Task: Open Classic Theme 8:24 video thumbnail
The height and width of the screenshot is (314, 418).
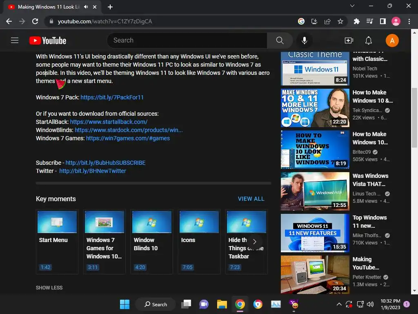Action: 315,69
